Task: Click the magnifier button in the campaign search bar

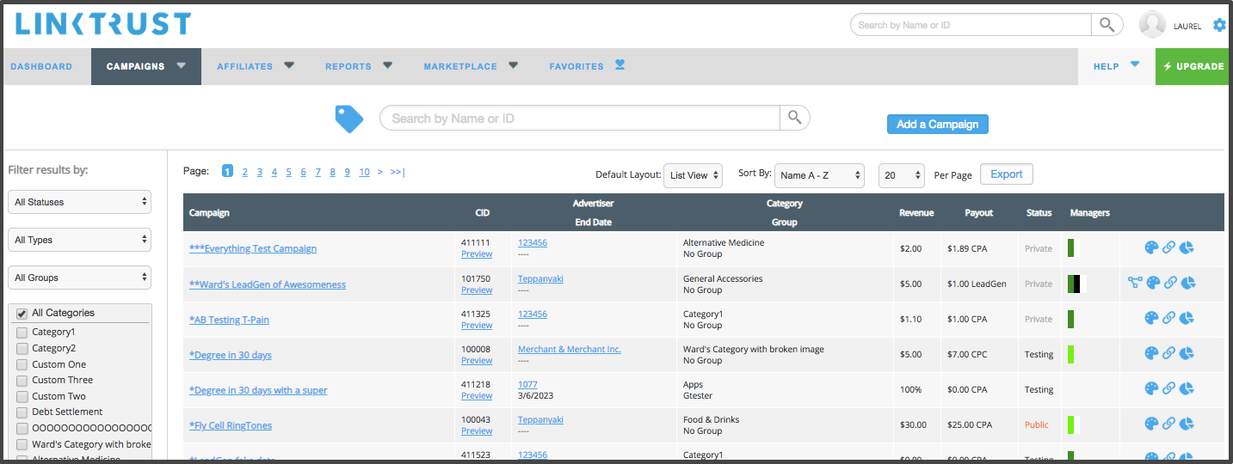Action: pyautogui.click(x=795, y=118)
